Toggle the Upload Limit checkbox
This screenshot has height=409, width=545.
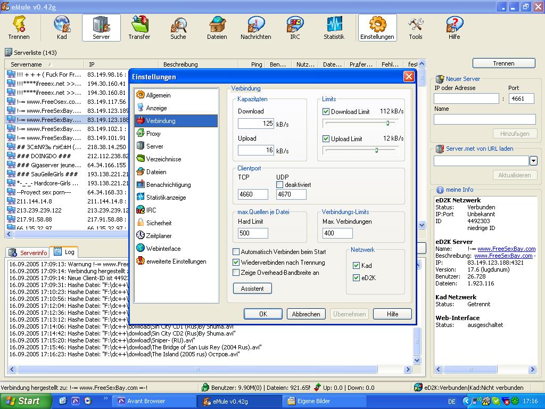point(326,139)
